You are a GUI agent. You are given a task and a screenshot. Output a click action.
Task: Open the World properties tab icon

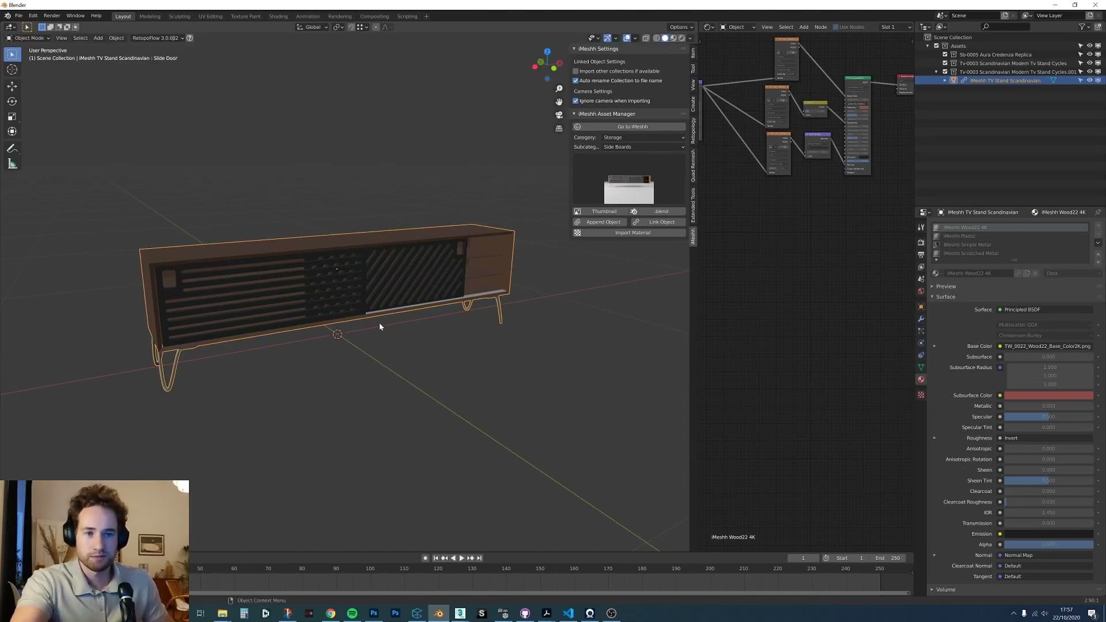(921, 291)
